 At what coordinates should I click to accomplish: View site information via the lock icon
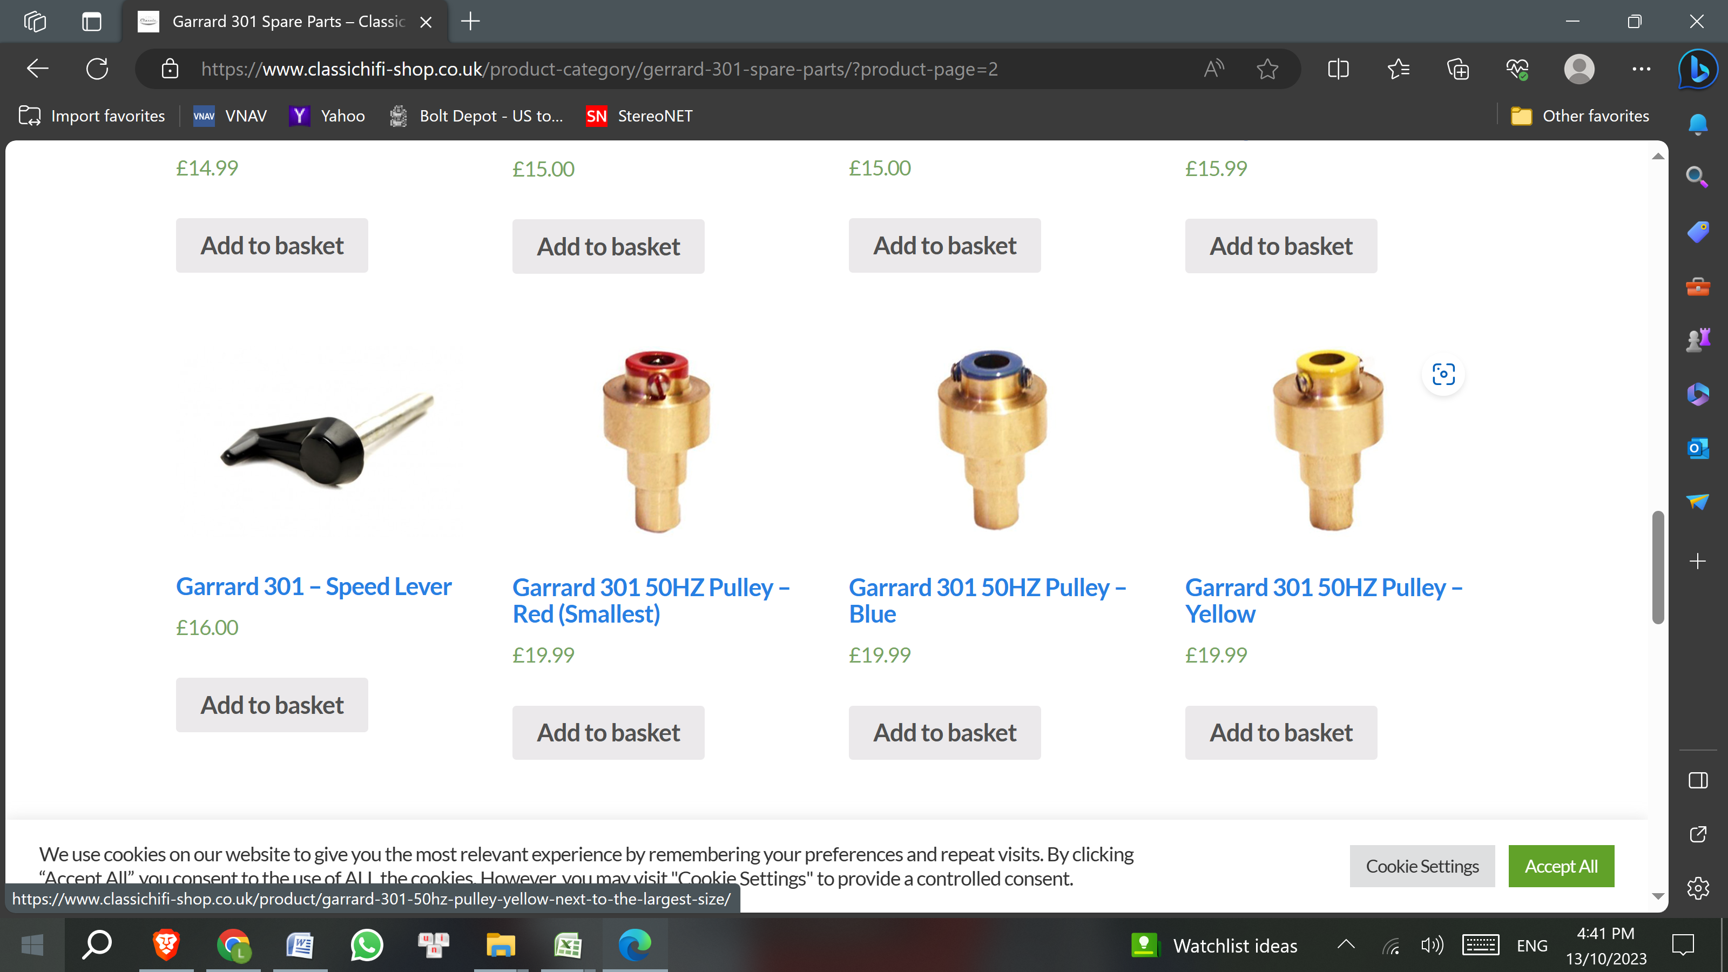170,69
